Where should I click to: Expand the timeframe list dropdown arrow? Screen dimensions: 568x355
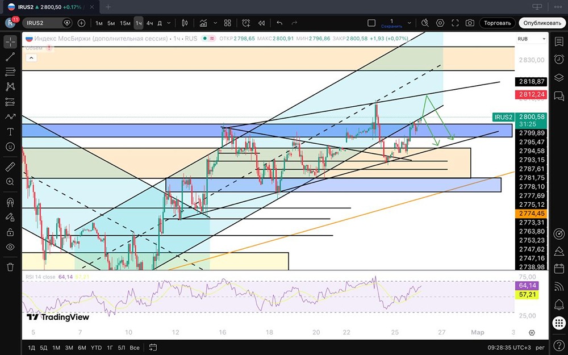pos(169,23)
